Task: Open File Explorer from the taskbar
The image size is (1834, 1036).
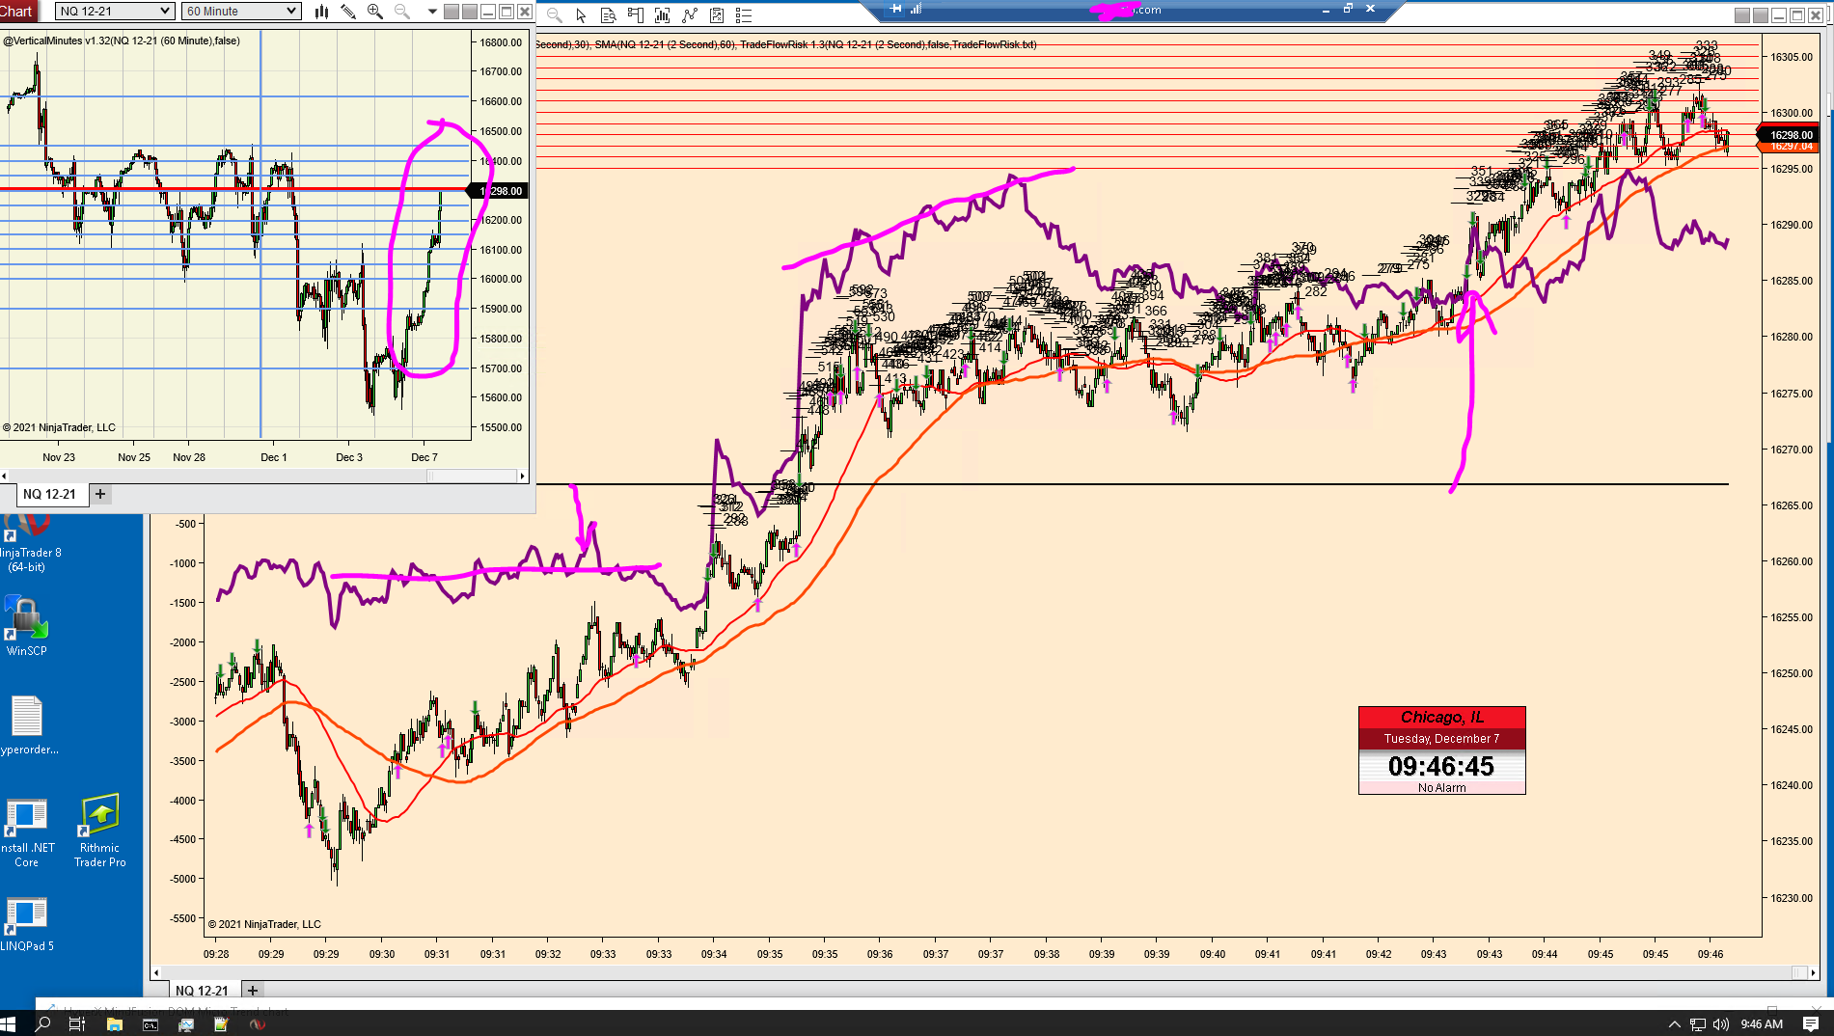Action: coord(114,1024)
